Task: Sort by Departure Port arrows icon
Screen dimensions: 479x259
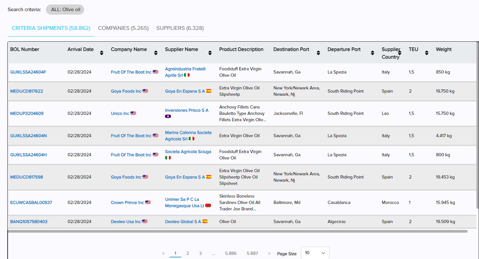Action: point(372,53)
